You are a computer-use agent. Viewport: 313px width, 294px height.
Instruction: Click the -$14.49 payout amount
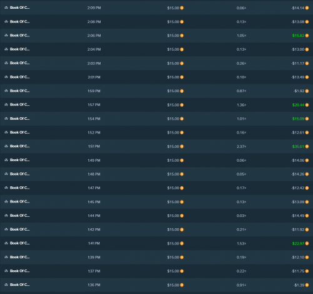coord(298,216)
